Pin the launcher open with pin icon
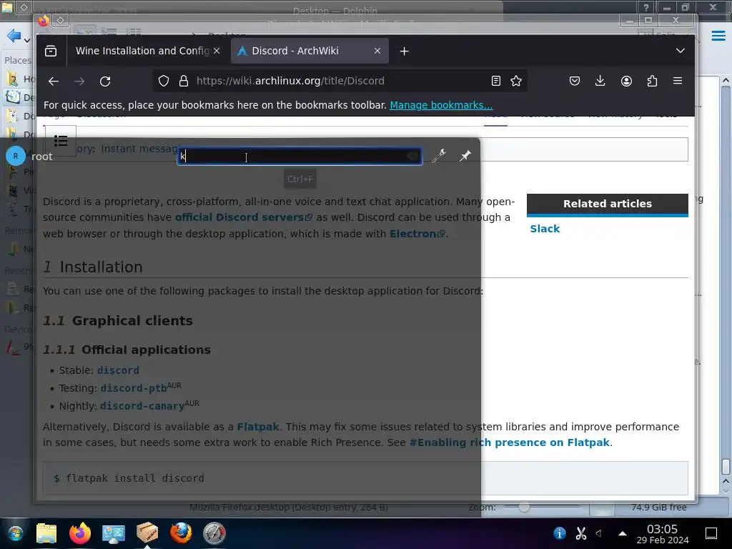The height and width of the screenshot is (549, 732). (x=465, y=156)
